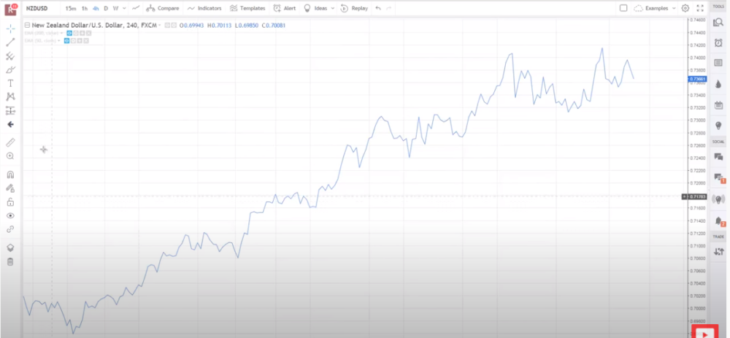Viewport: 730px width, 338px height.
Task: Collapse the indicator legend minus box
Action: [26, 25]
